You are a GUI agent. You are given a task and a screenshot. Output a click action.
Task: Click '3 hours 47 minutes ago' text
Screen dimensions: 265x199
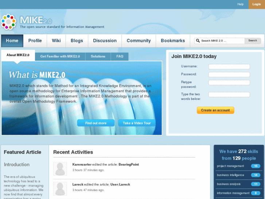(x=88, y=190)
